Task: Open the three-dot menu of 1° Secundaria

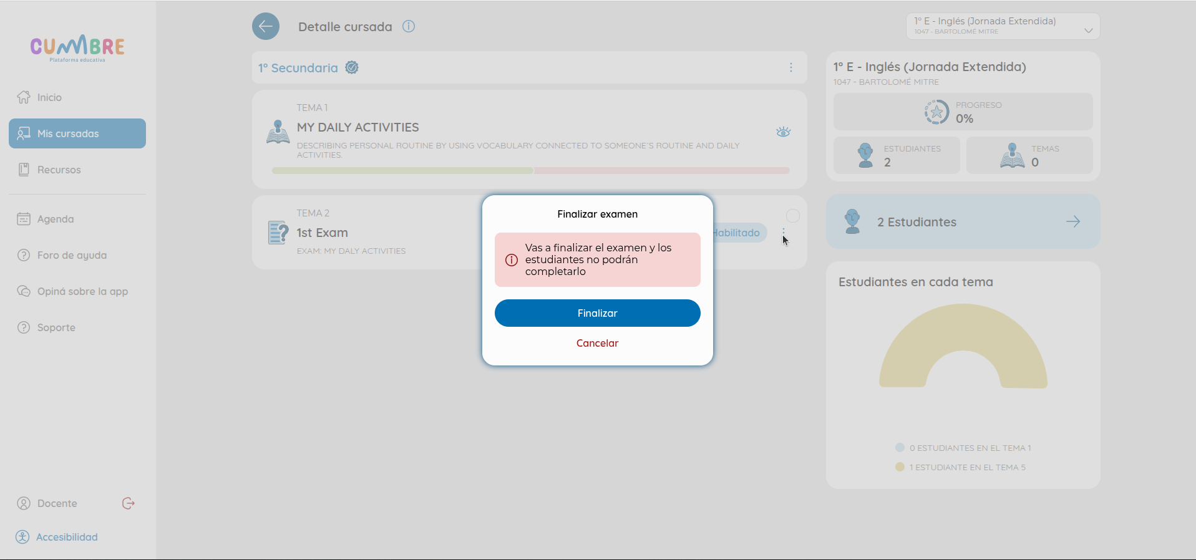Action: pyautogui.click(x=791, y=67)
